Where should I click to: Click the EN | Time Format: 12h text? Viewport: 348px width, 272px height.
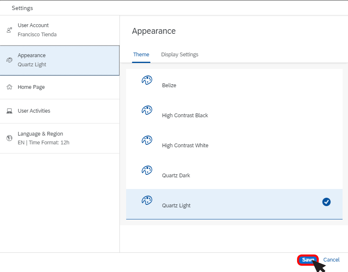(x=43, y=143)
